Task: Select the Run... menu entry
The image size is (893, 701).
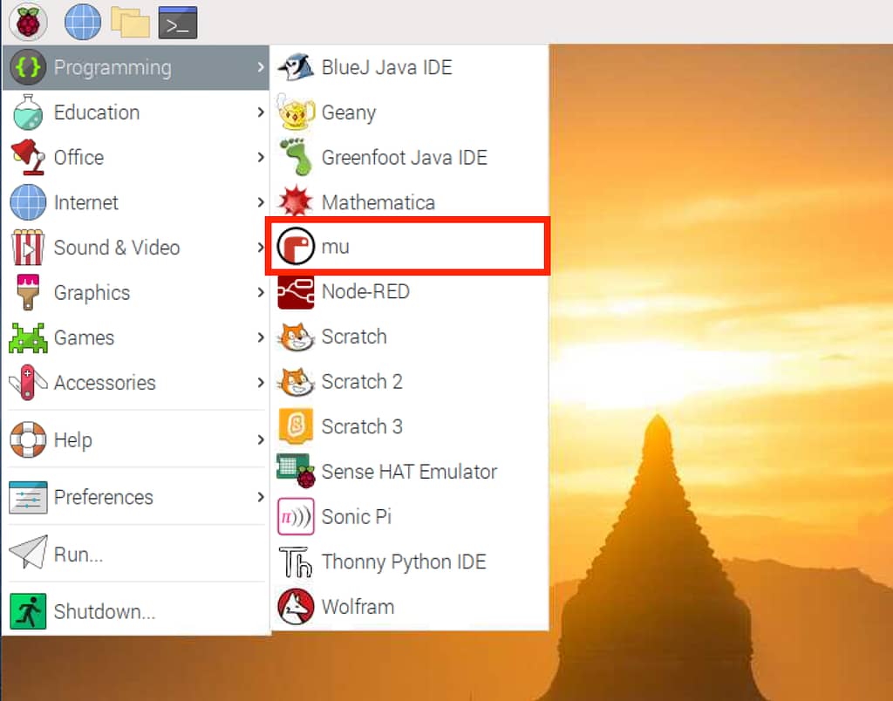Action: point(135,554)
